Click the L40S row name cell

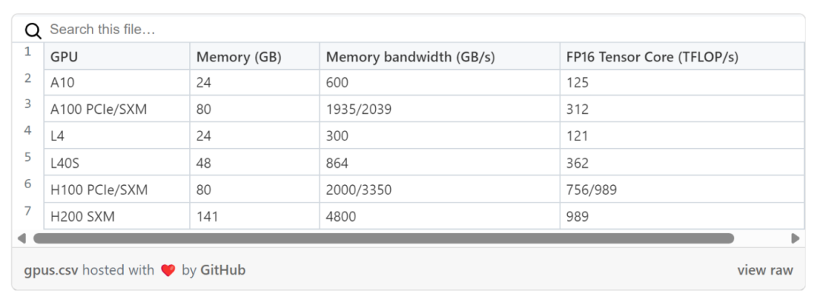117,162
